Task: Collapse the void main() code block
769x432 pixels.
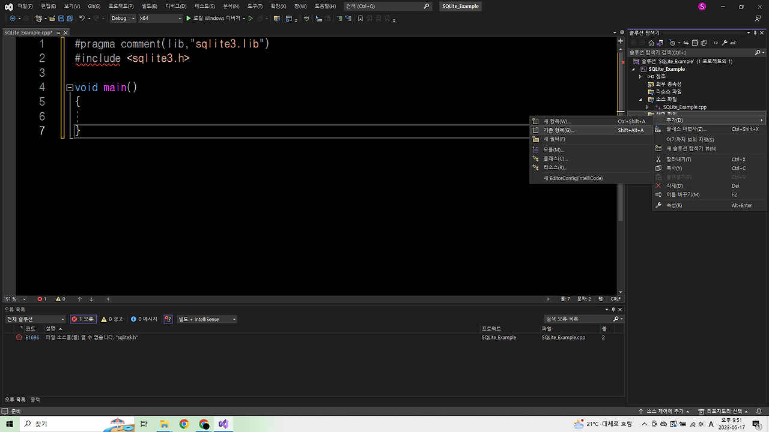Action: (x=70, y=88)
